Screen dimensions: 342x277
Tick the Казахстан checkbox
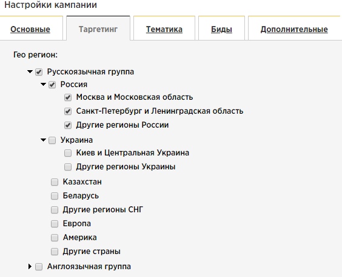[55, 182]
